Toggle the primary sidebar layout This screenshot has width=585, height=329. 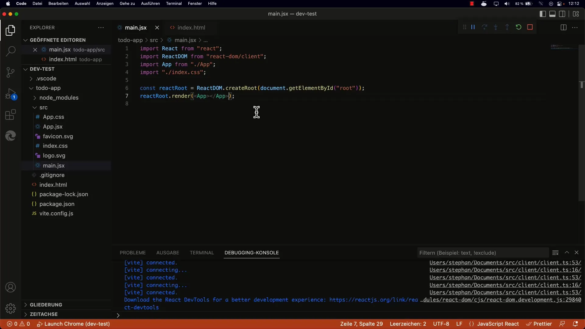pos(542,14)
